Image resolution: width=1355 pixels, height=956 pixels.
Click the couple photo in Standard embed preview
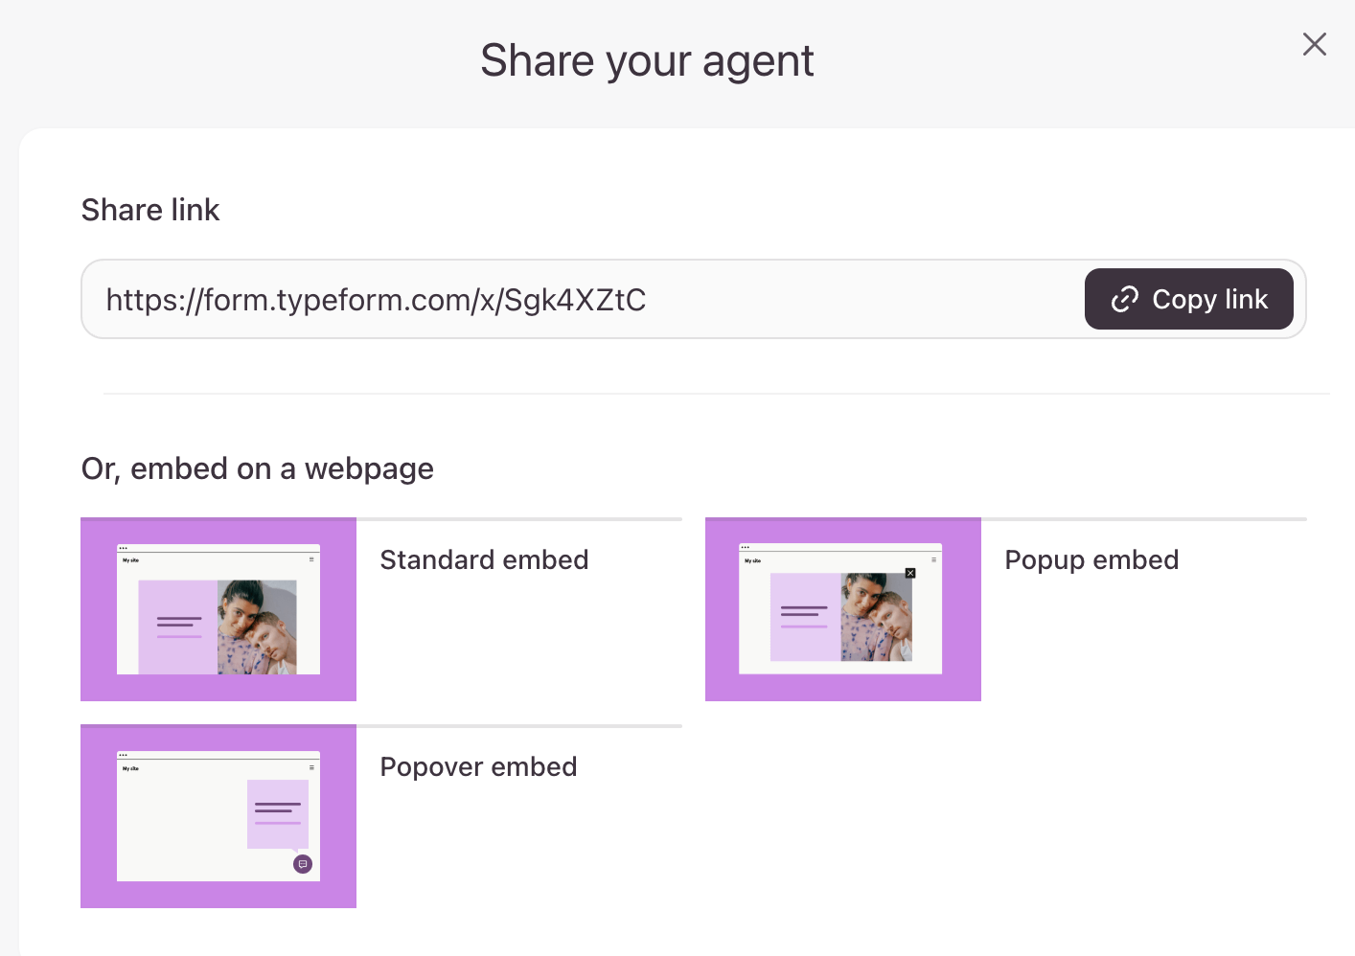coord(257,626)
